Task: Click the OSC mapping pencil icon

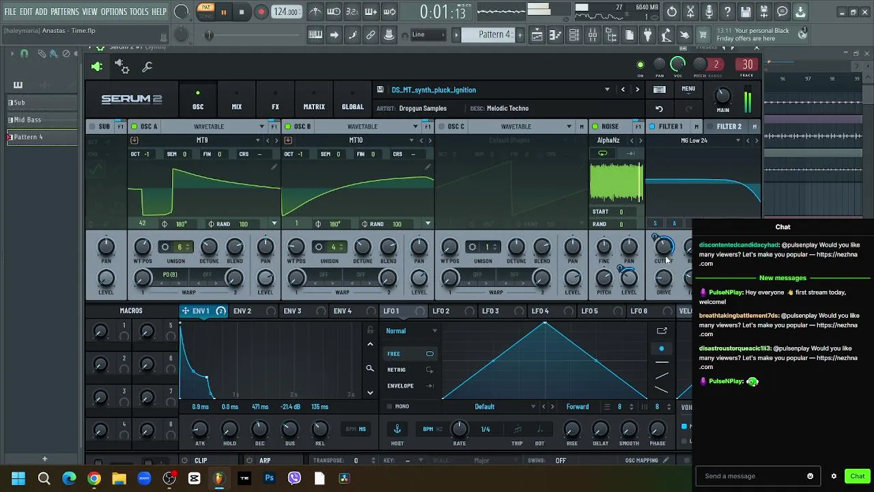Action: tap(666, 461)
